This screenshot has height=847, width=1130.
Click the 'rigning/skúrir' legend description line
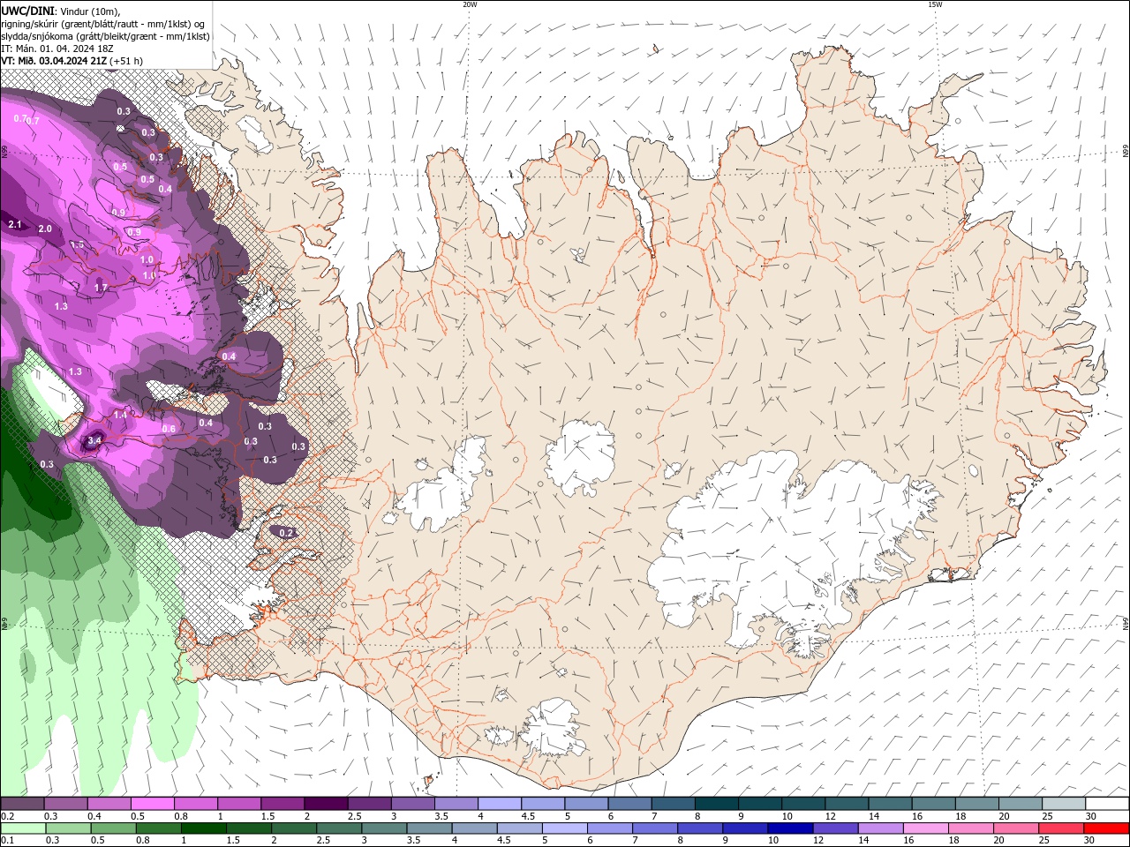[104, 23]
